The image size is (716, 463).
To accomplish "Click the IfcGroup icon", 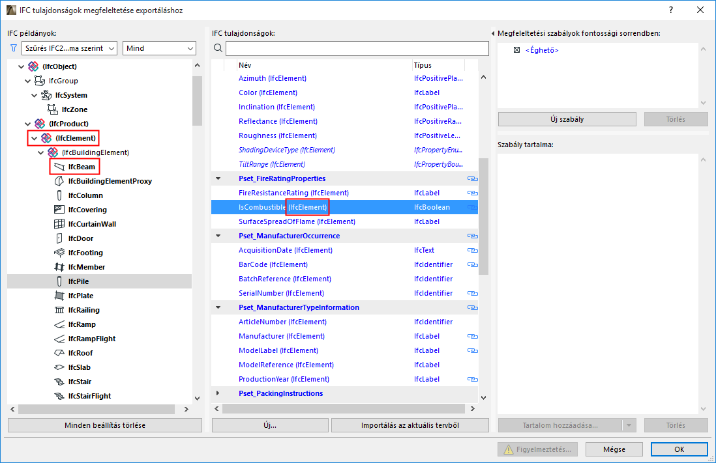I will click(40, 81).
